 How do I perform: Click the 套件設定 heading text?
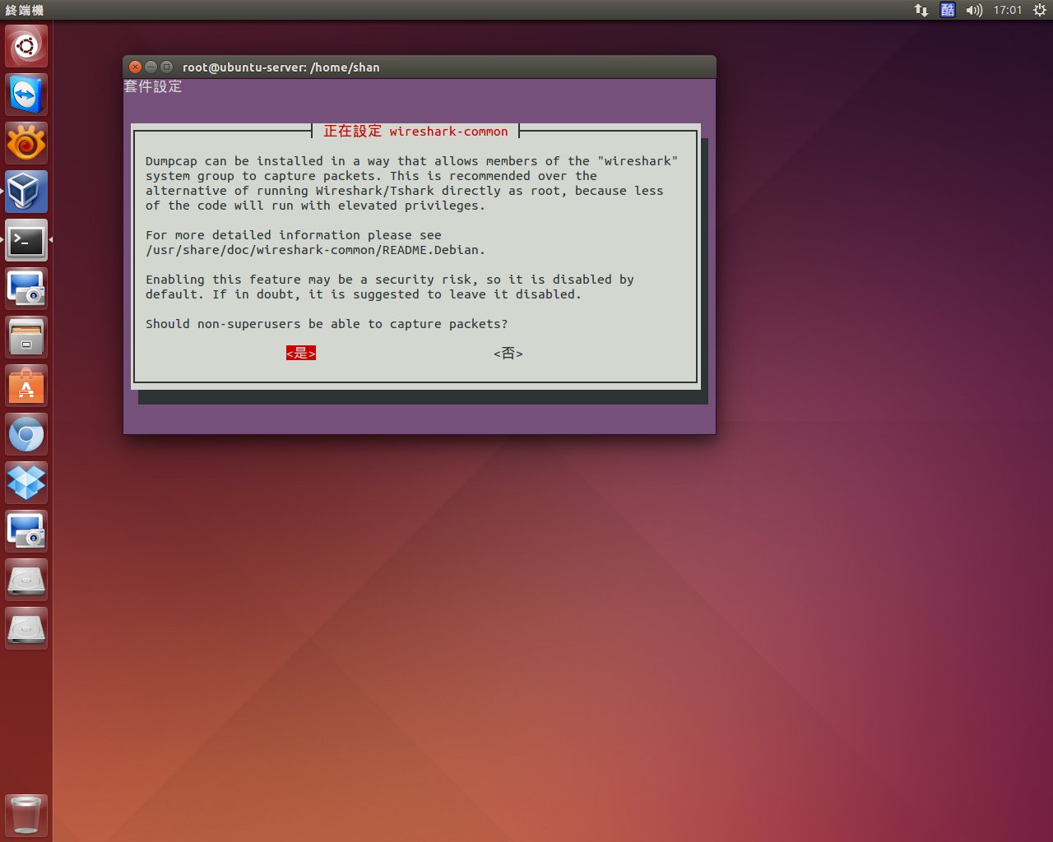point(153,86)
